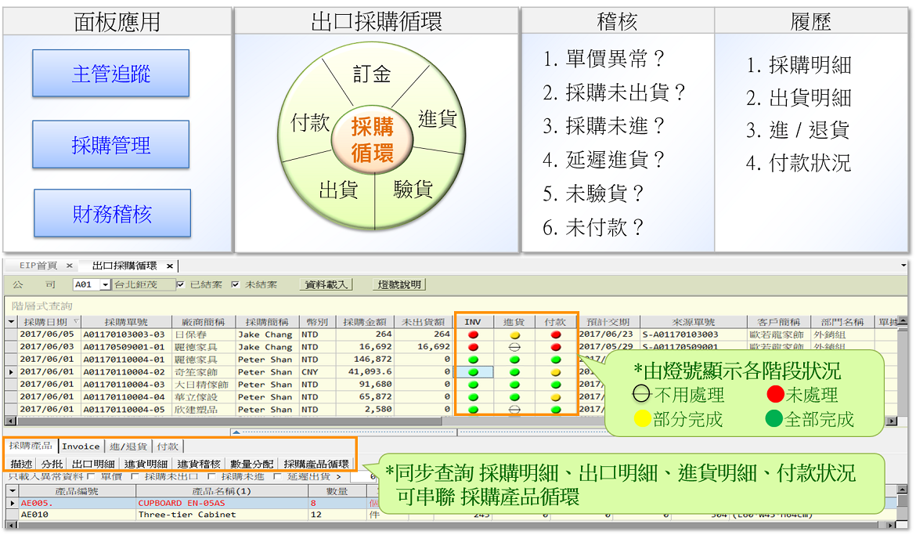The height and width of the screenshot is (535, 916).
Task: Click the sort arrow on the 採購日期 column
Action: [x=76, y=321]
